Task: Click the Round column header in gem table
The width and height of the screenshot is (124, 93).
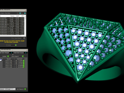Action: tap(9, 59)
